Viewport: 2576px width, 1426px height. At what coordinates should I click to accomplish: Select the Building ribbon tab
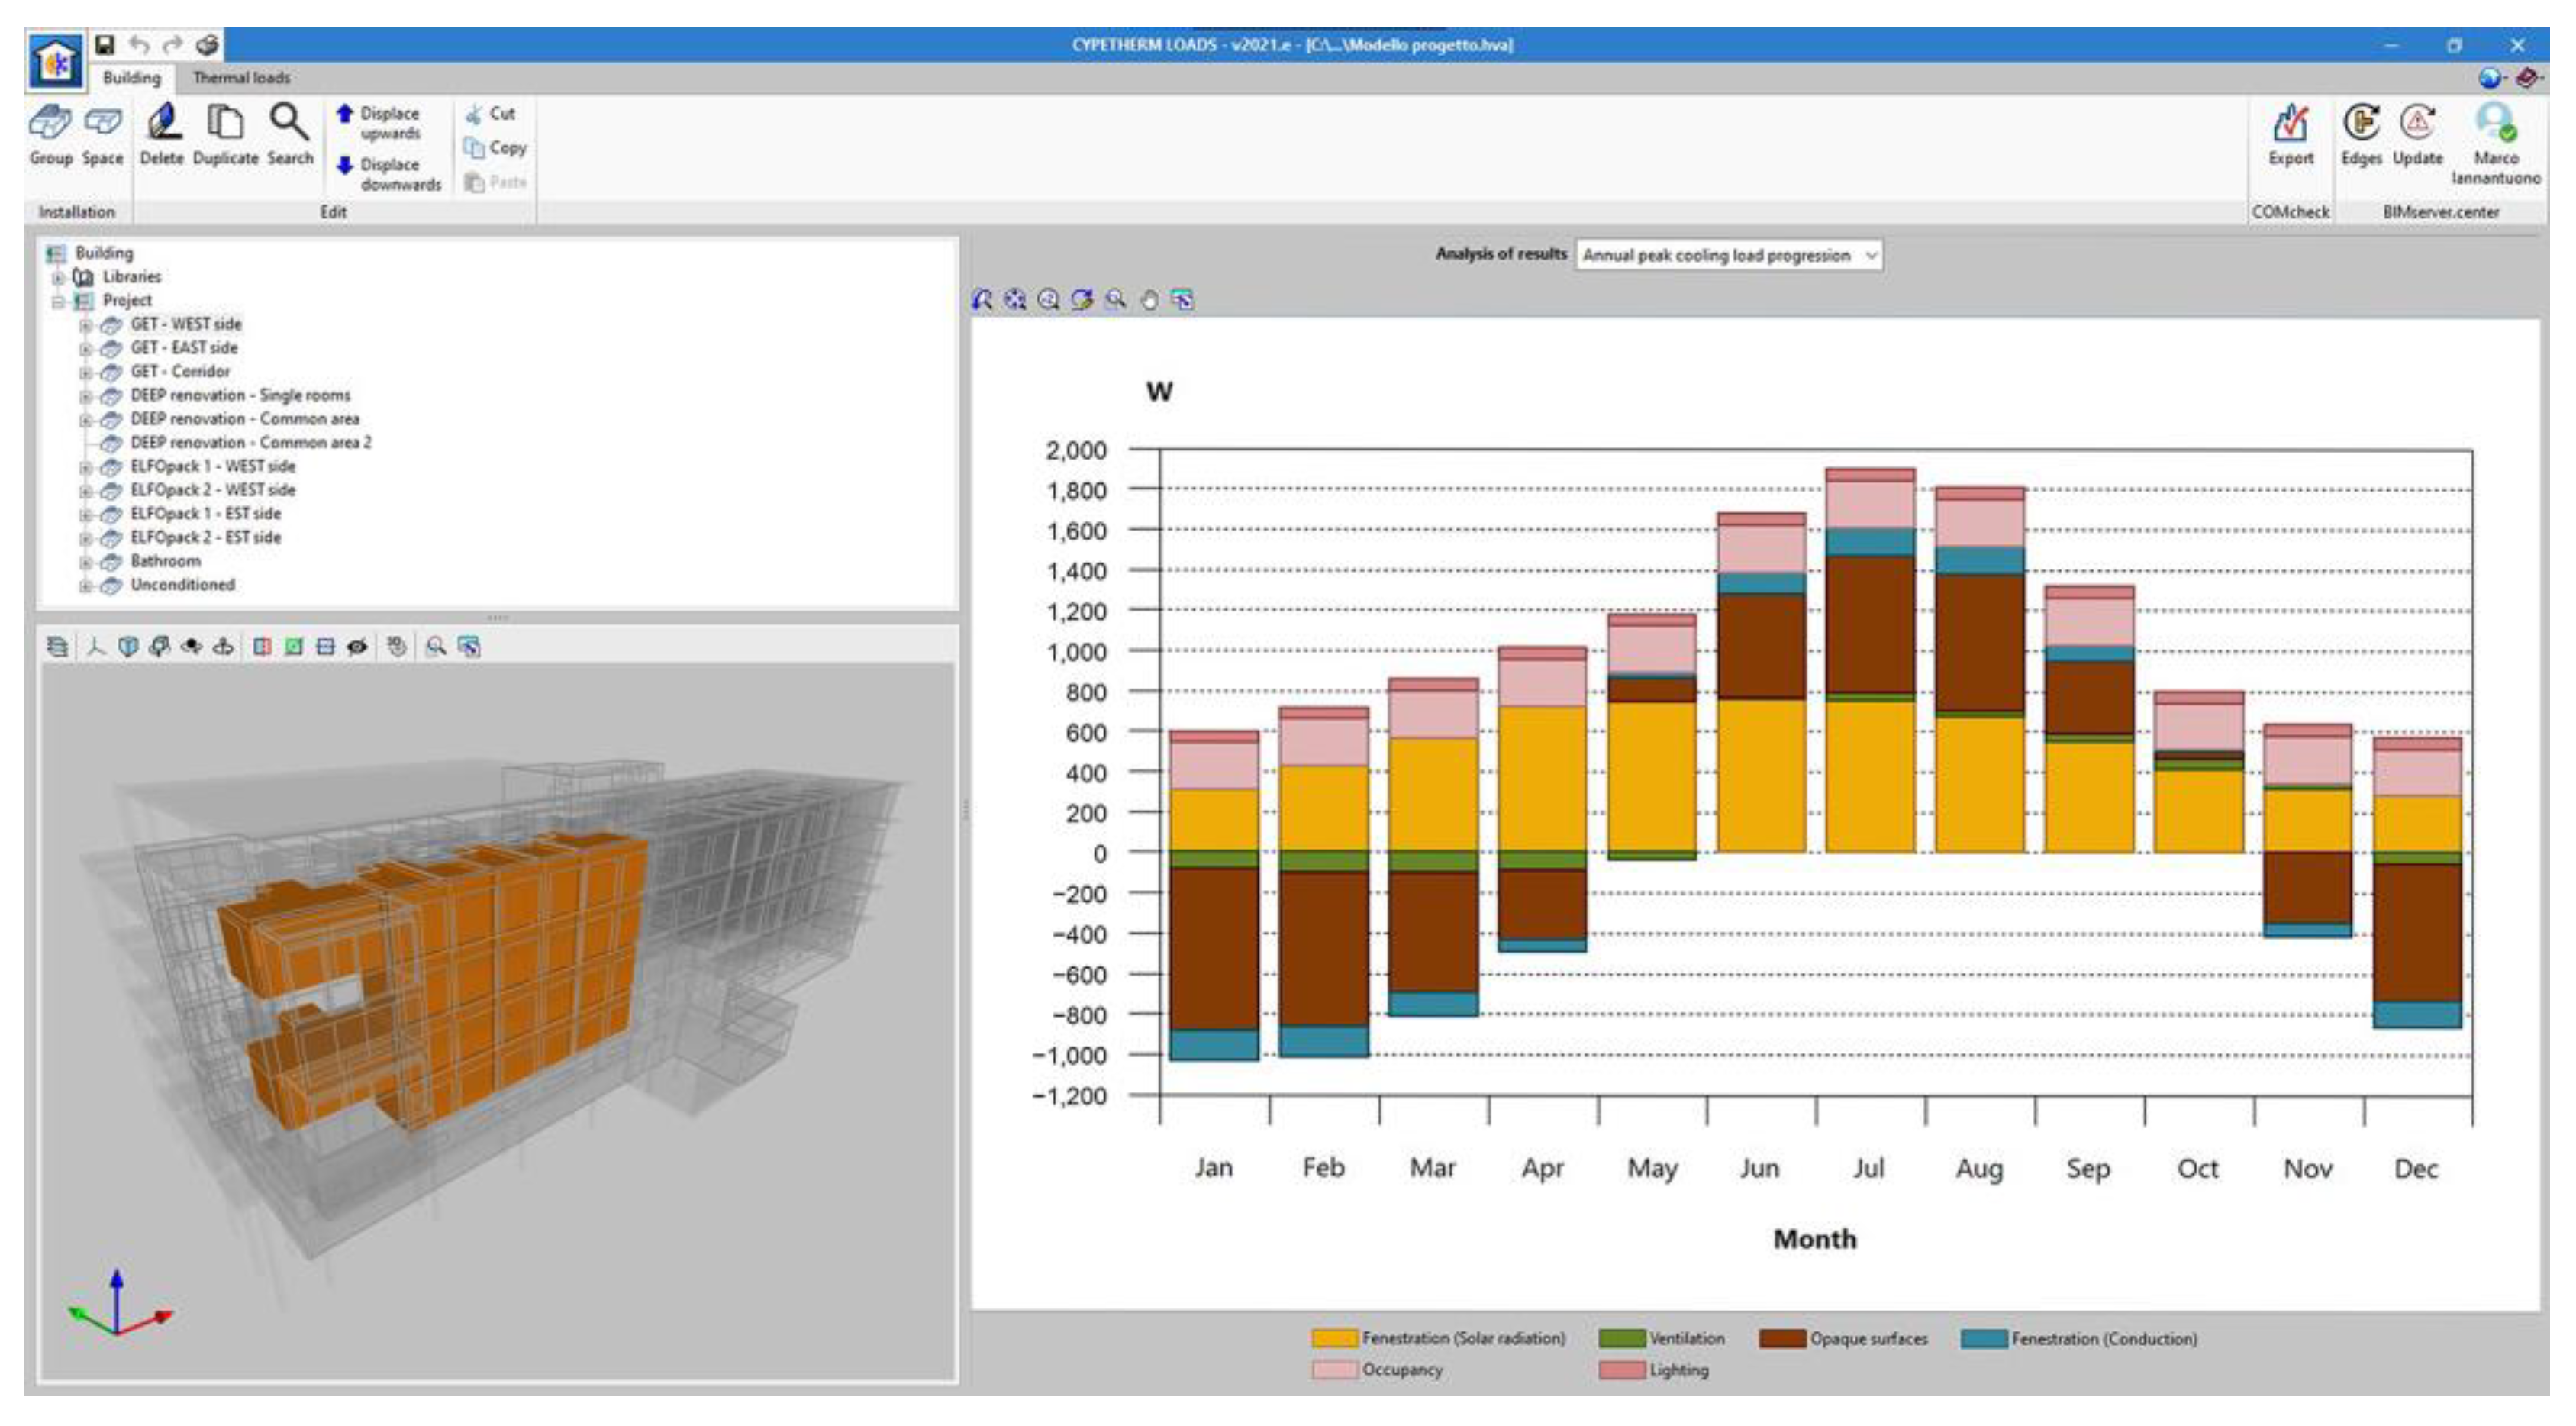(131, 78)
